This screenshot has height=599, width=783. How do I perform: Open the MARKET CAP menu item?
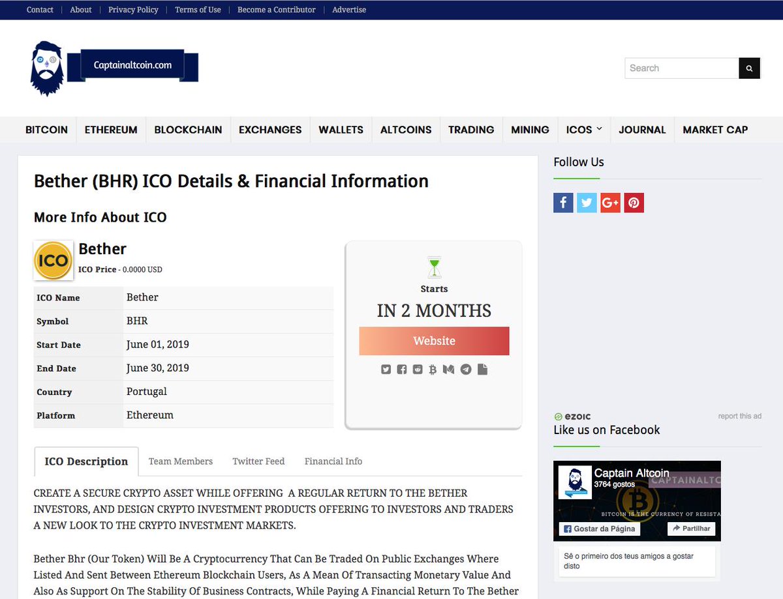(x=715, y=130)
